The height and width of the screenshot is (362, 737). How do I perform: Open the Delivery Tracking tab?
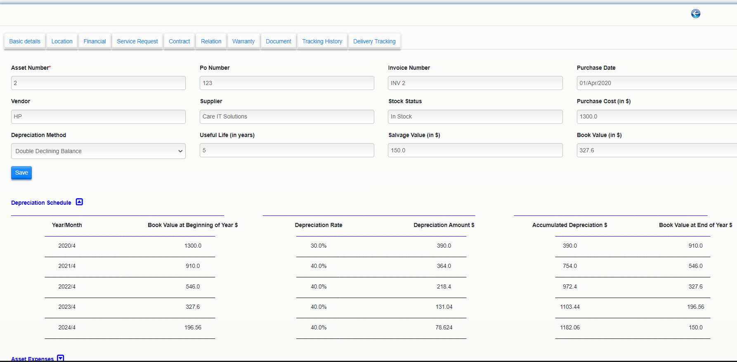point(374,41)
